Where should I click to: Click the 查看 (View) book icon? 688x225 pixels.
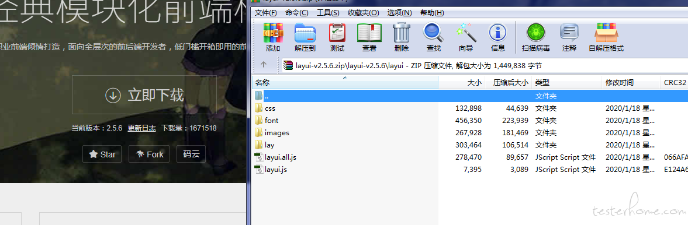point(369,33)
